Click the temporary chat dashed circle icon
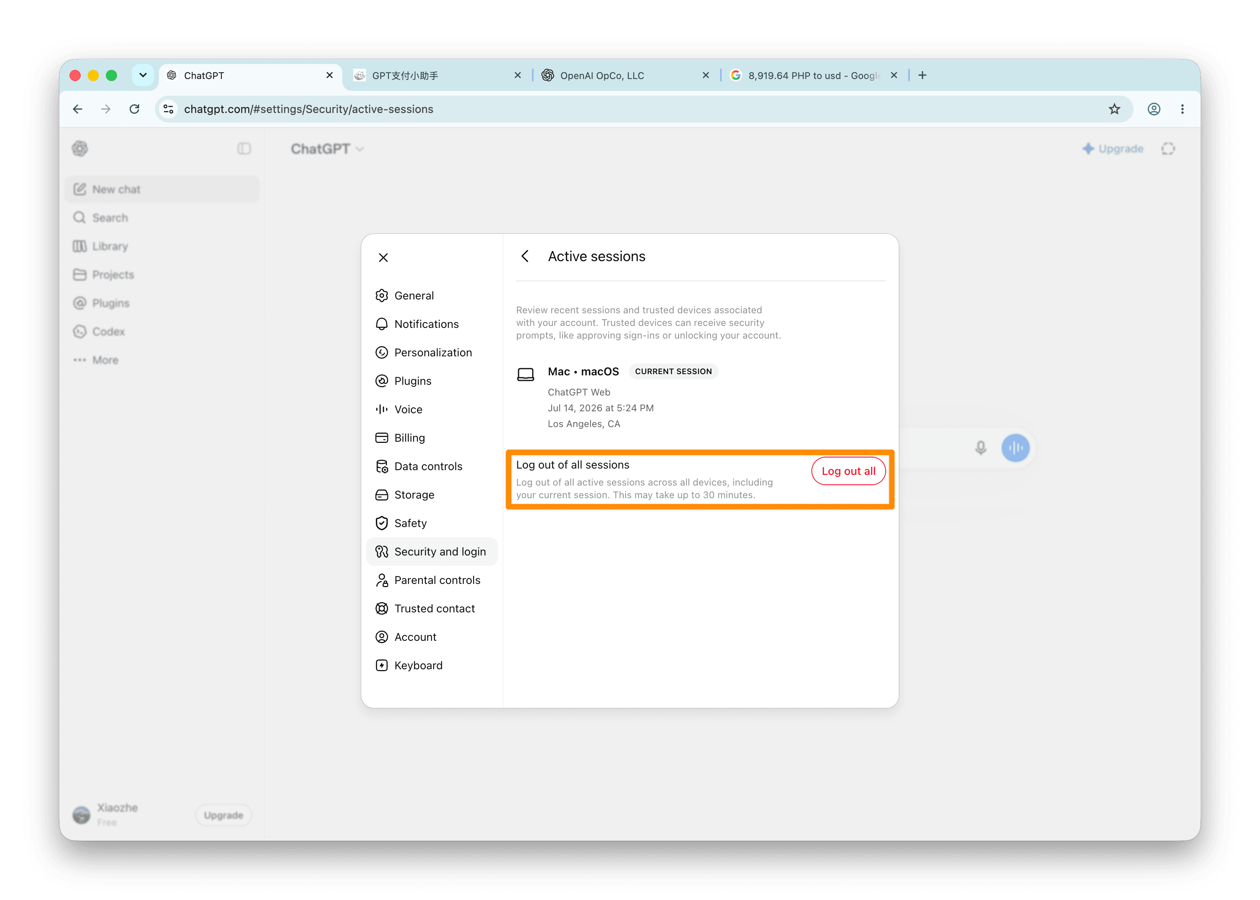This screenshot has width=1260, height=900. (1168, 149)
